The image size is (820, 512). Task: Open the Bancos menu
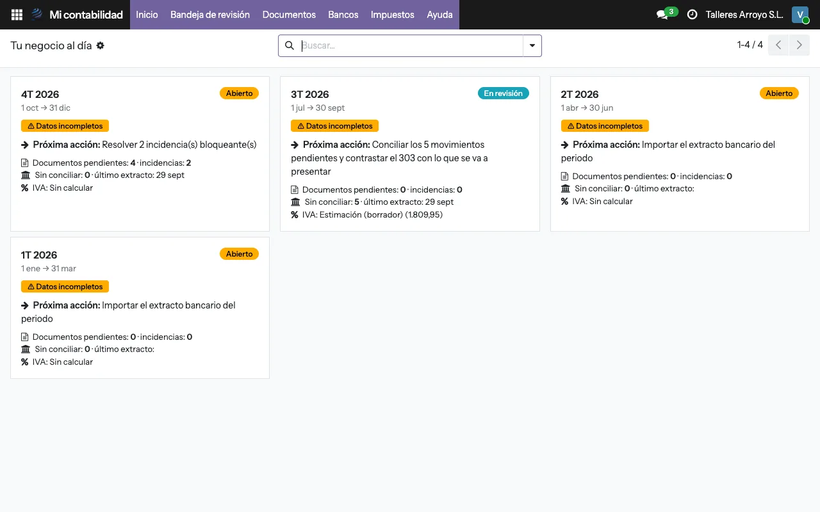(x=343, y=15)
